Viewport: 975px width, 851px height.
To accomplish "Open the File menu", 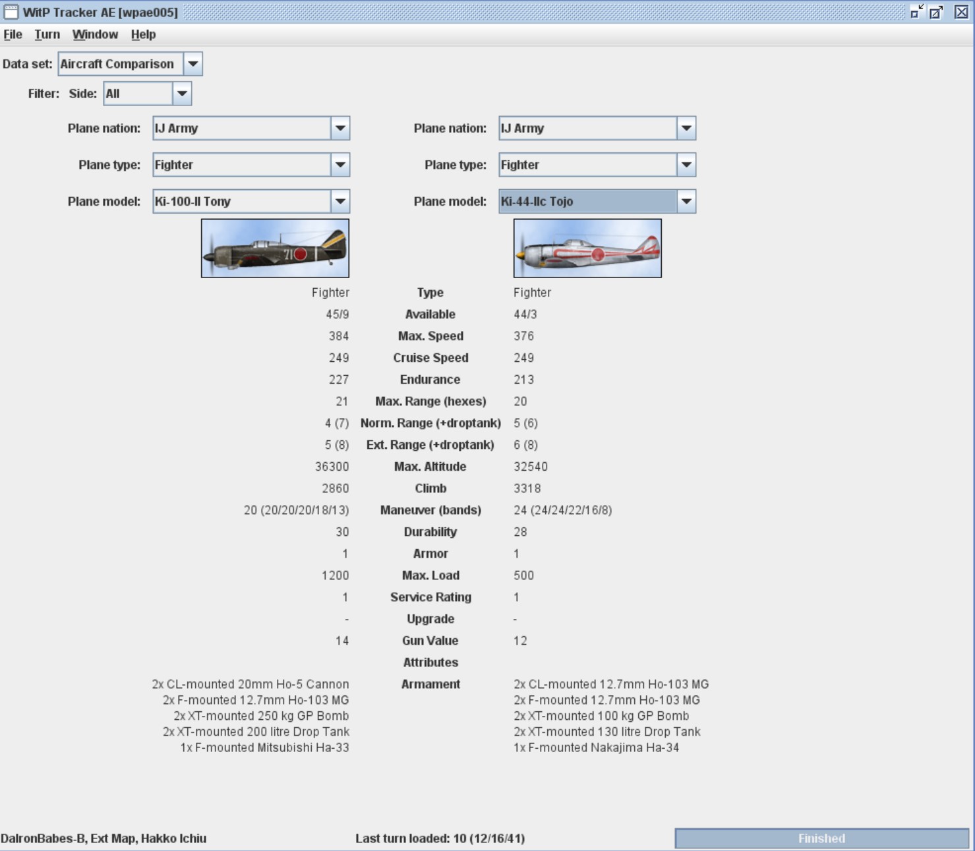I will click(x=13, y=34).
